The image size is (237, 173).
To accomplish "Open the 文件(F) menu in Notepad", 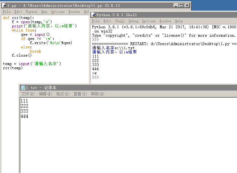I will coord(28,94).
